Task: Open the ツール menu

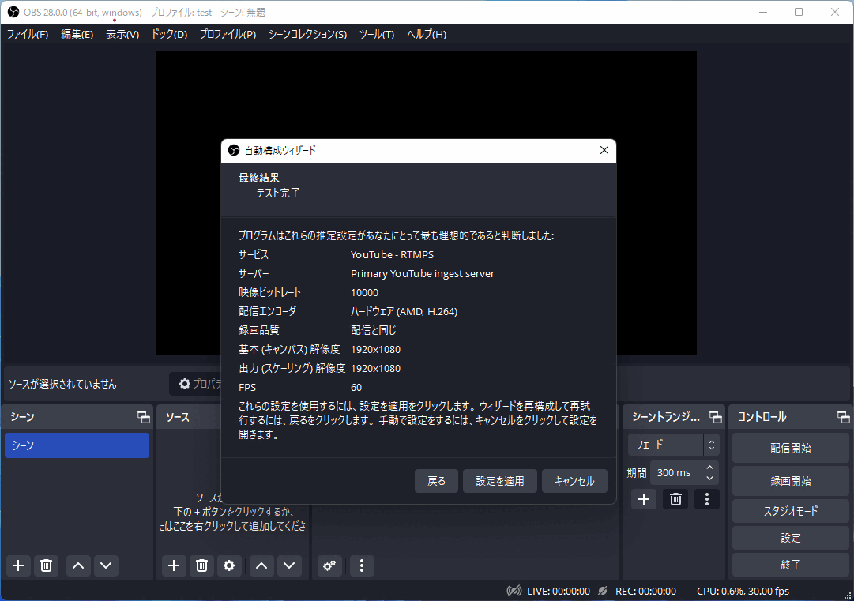Action: [377, 34]
